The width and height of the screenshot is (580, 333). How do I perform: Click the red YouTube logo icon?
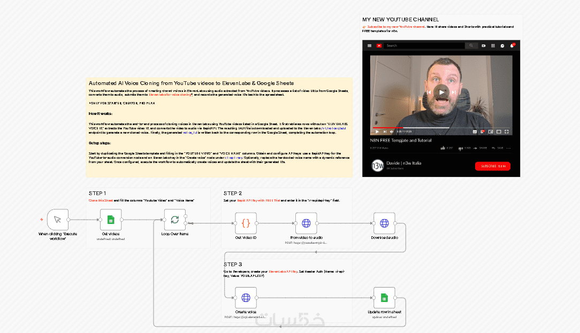379,46
